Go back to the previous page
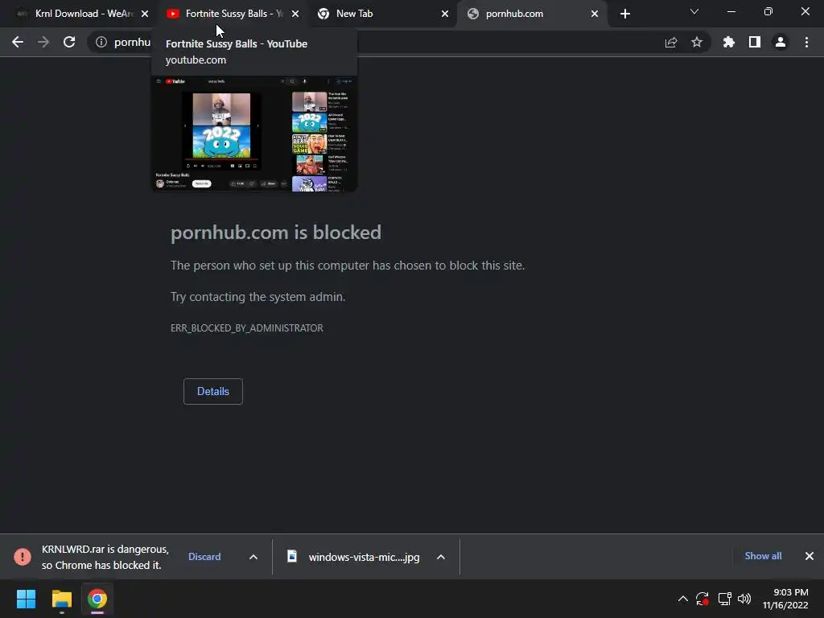The height and width of the screenshot is (618, 824). pyautogui.click(x=18, y=42)
